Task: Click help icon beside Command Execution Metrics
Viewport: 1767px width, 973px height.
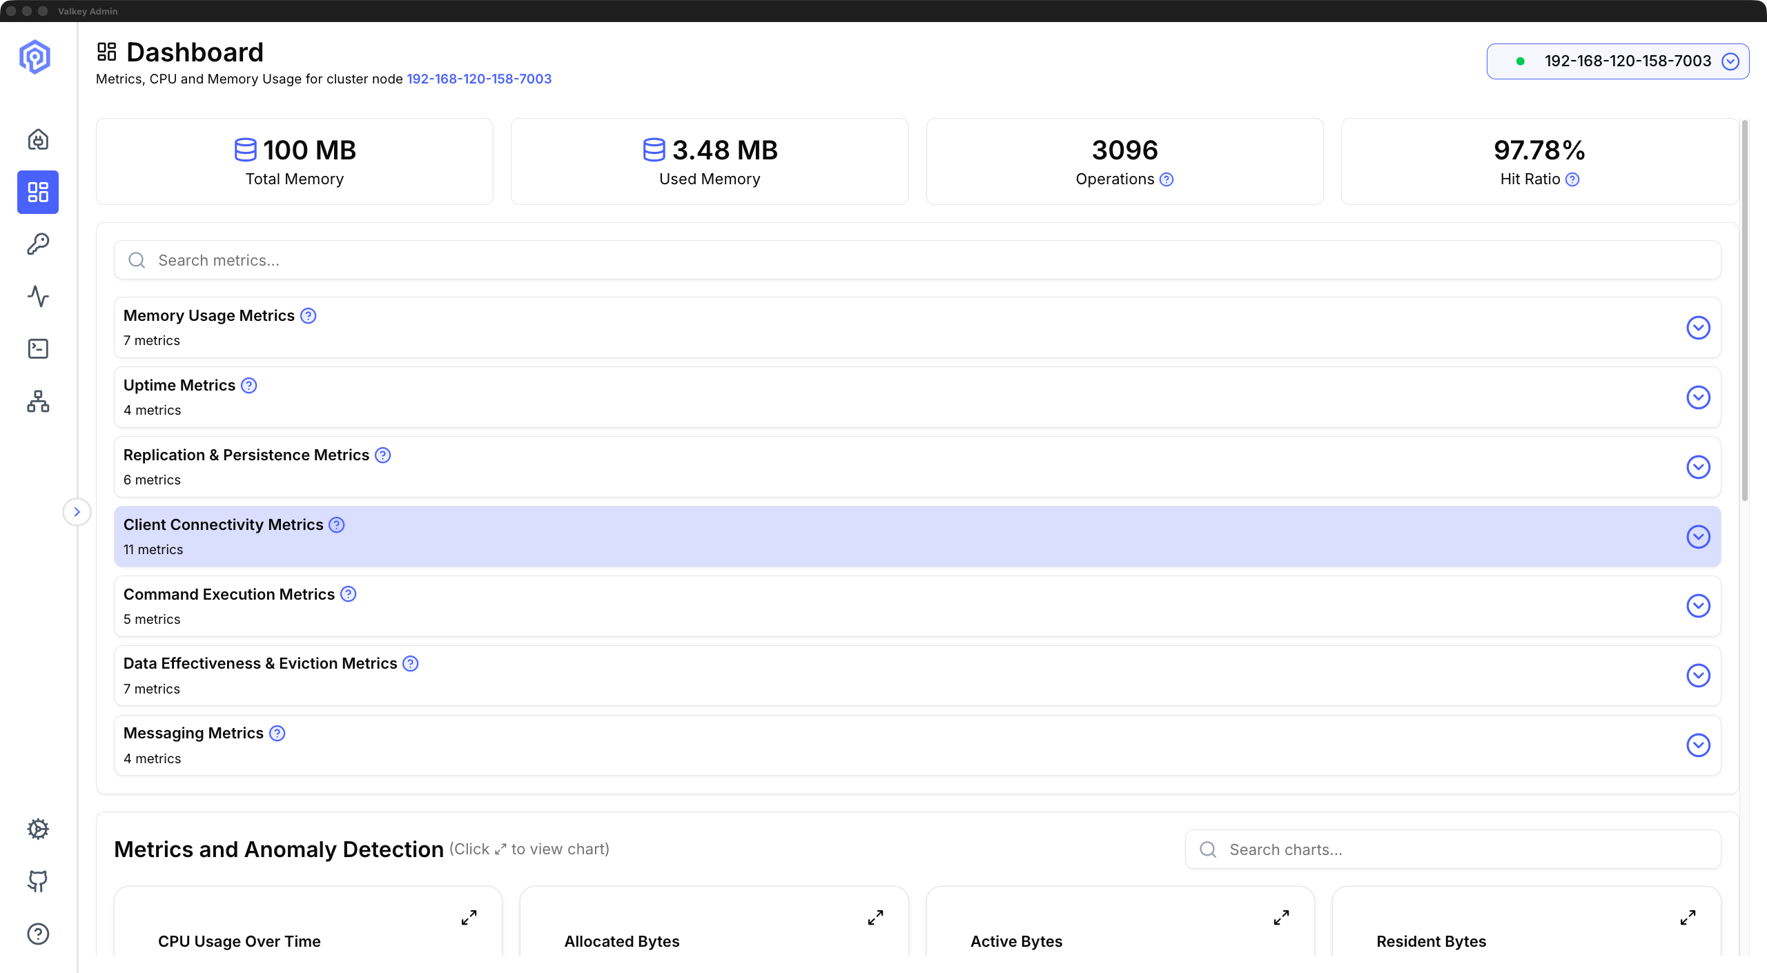Action: (x=349, y=594)
